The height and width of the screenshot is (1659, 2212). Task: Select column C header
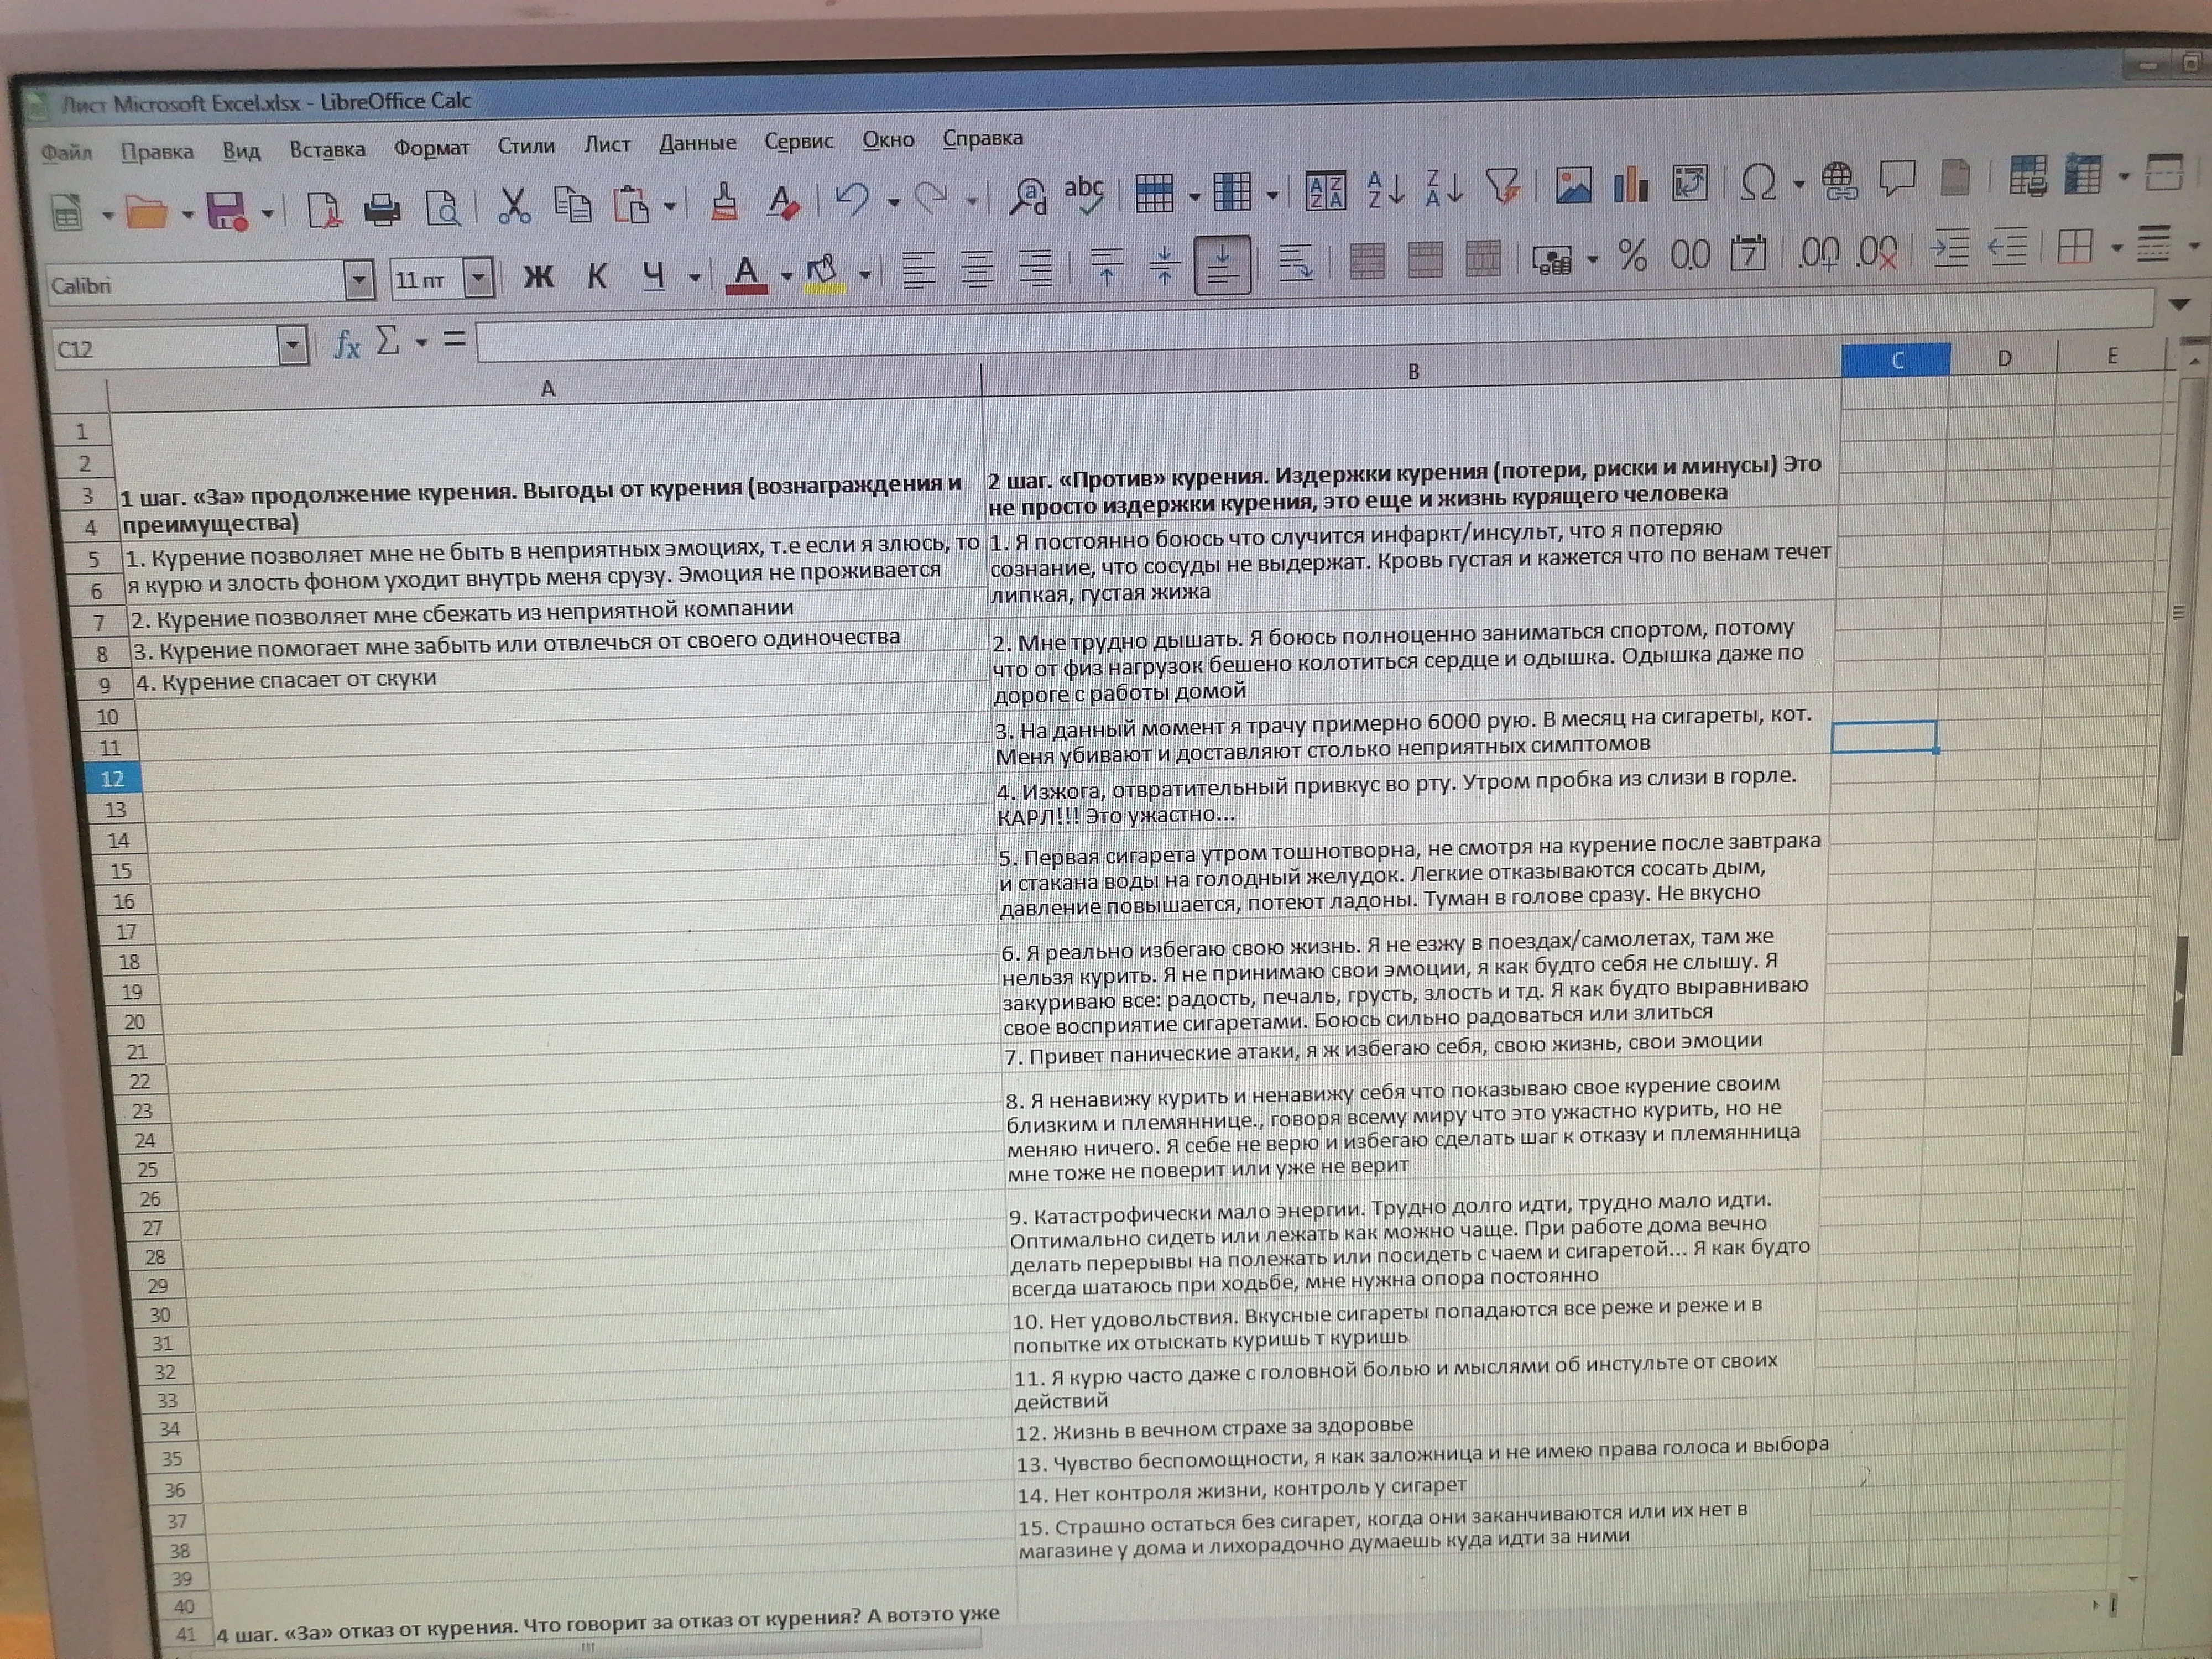[1896, 360]
